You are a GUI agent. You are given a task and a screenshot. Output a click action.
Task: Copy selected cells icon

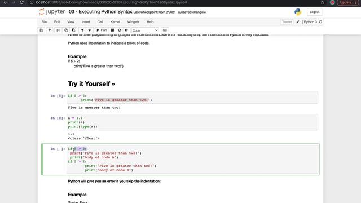pyautogui.click(x=66, y=30)
